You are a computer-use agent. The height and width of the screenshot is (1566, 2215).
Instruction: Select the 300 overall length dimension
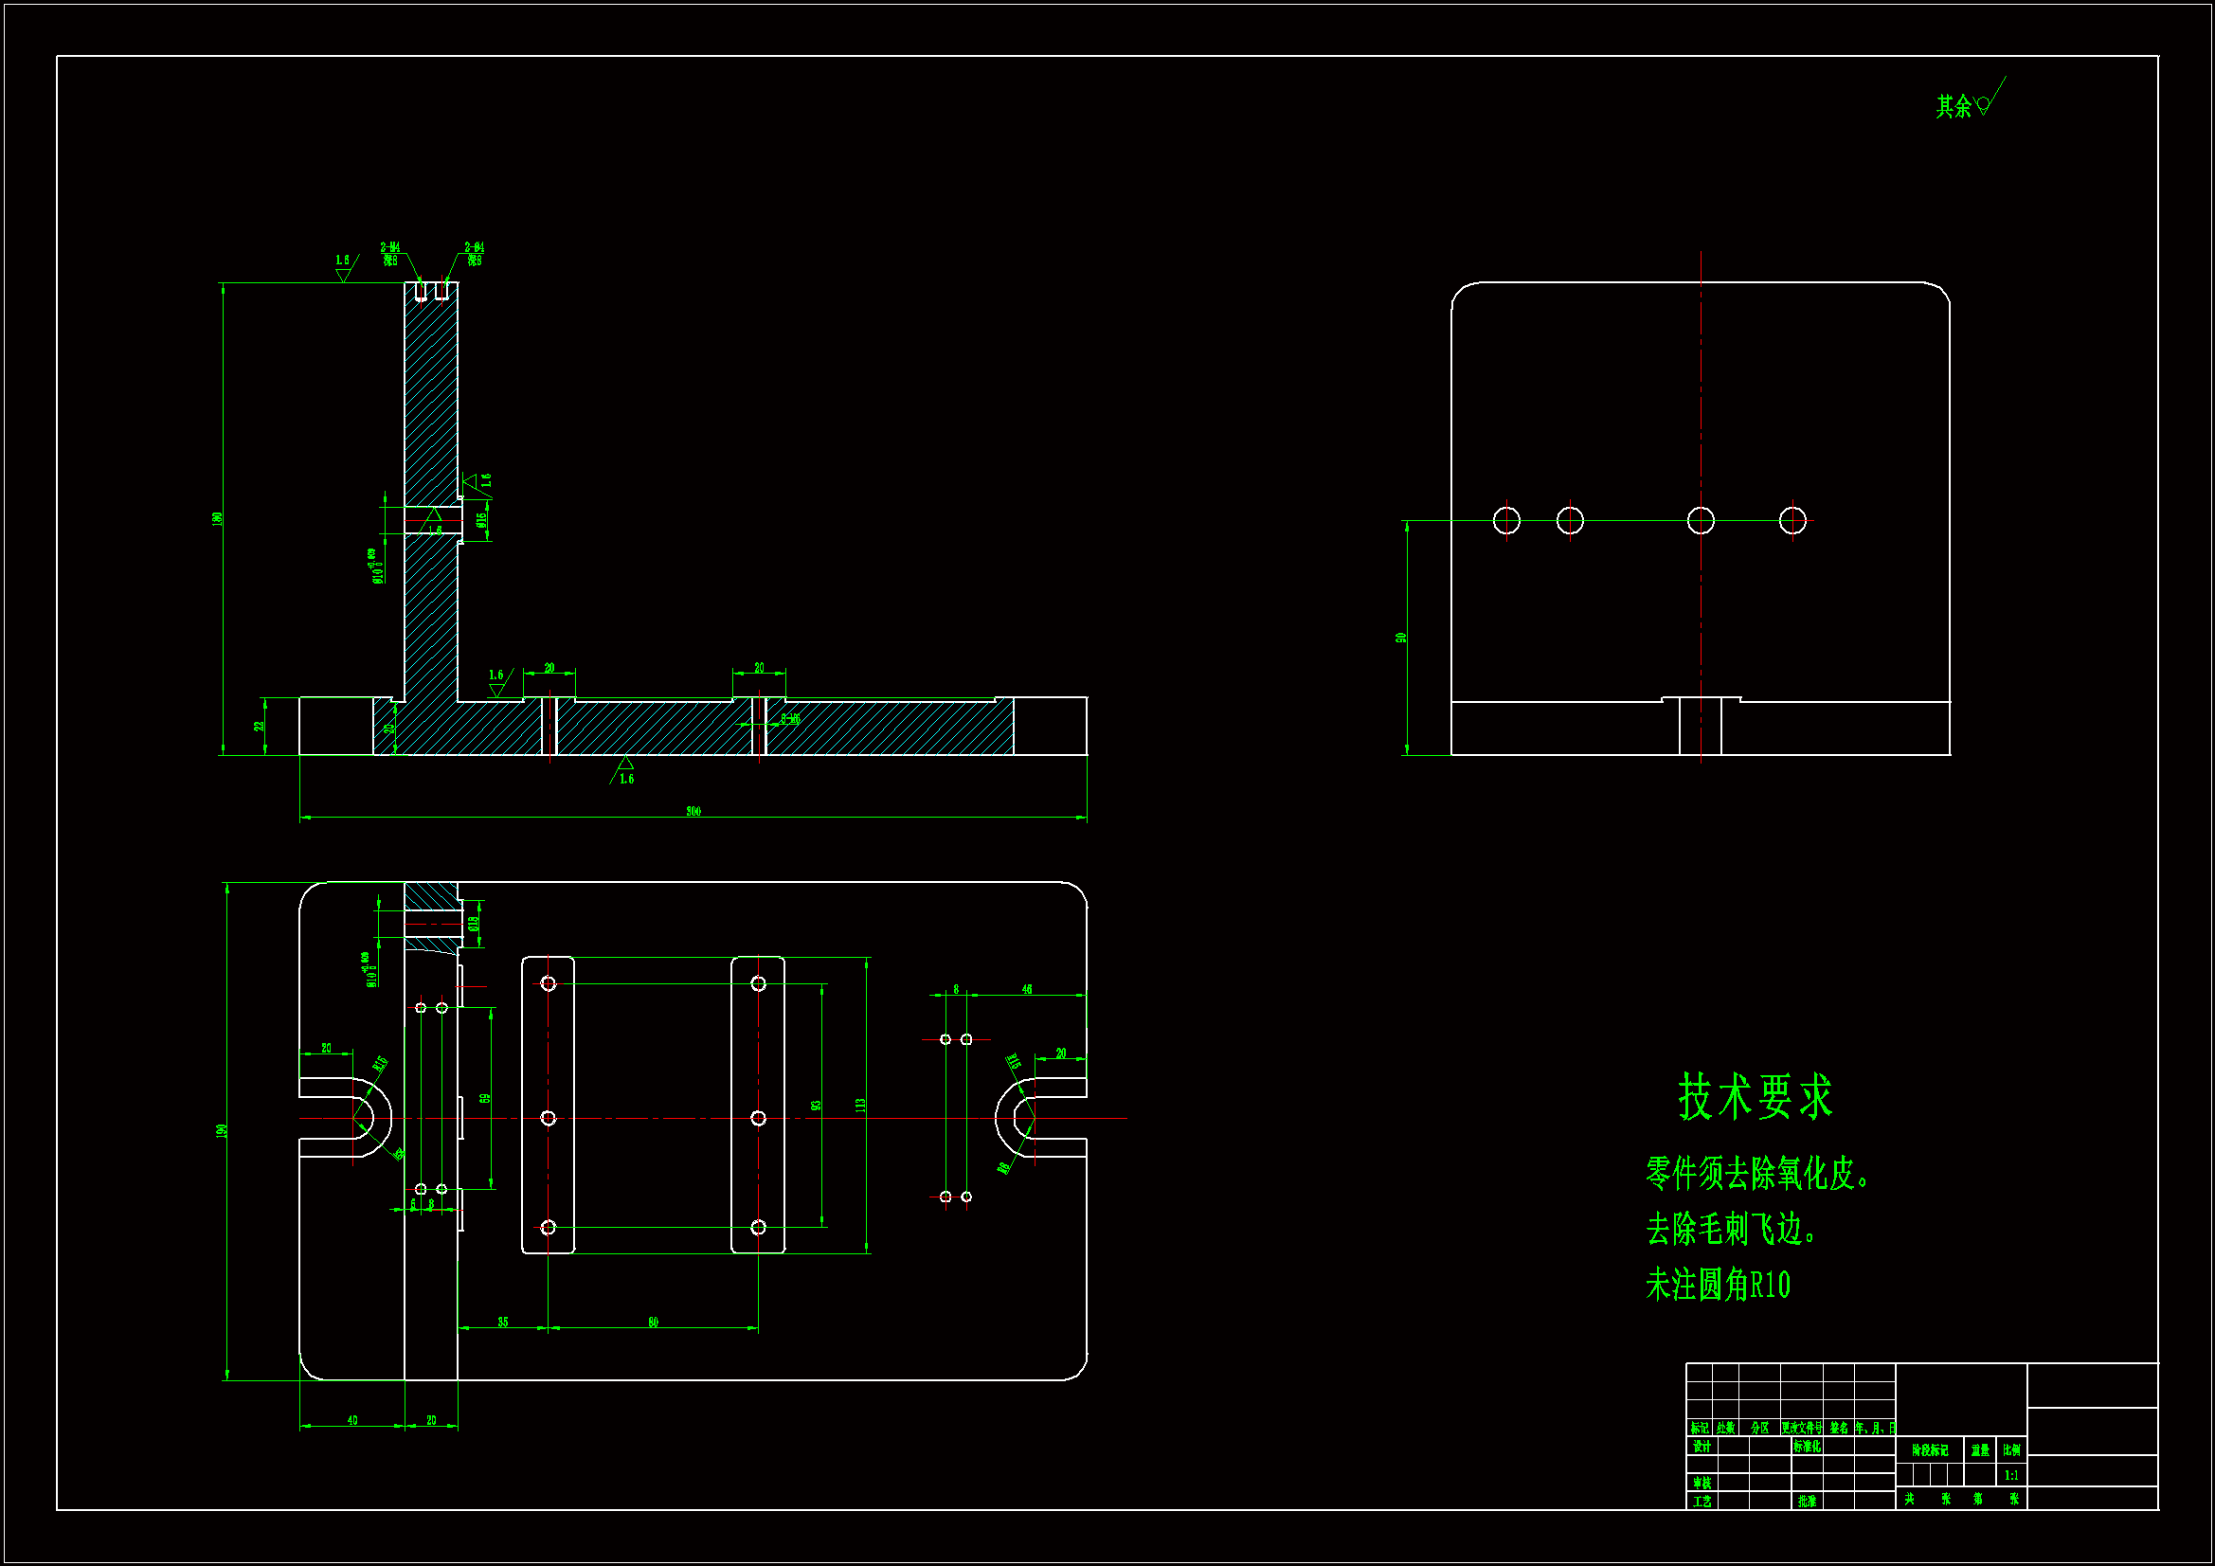point(693,812)
